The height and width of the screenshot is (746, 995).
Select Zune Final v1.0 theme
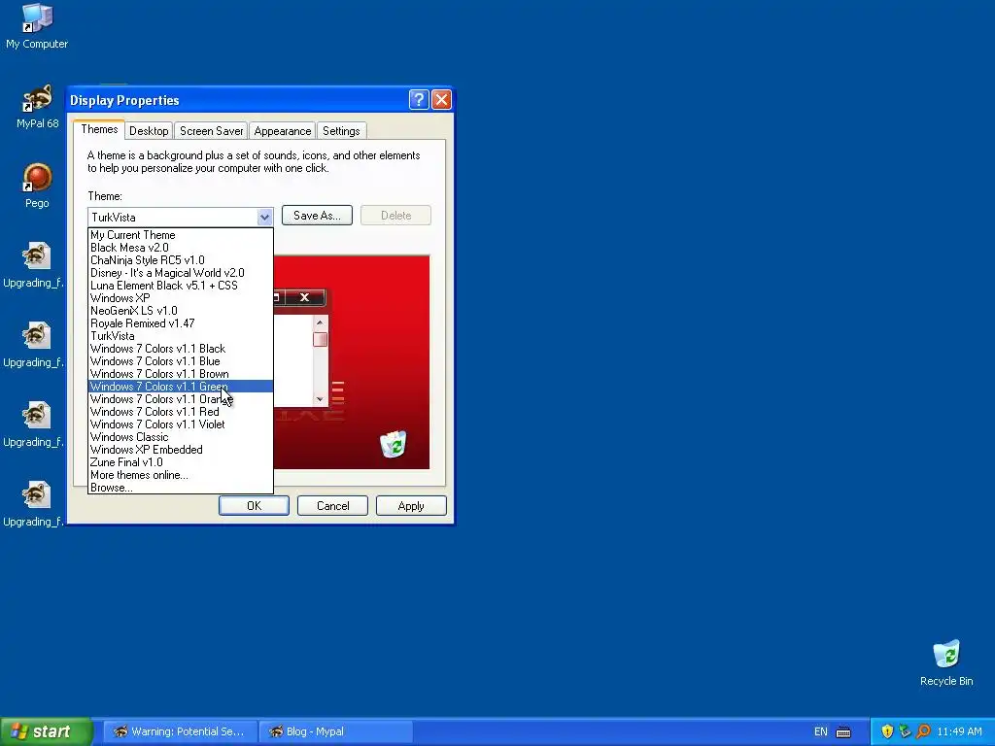[180, 462]
